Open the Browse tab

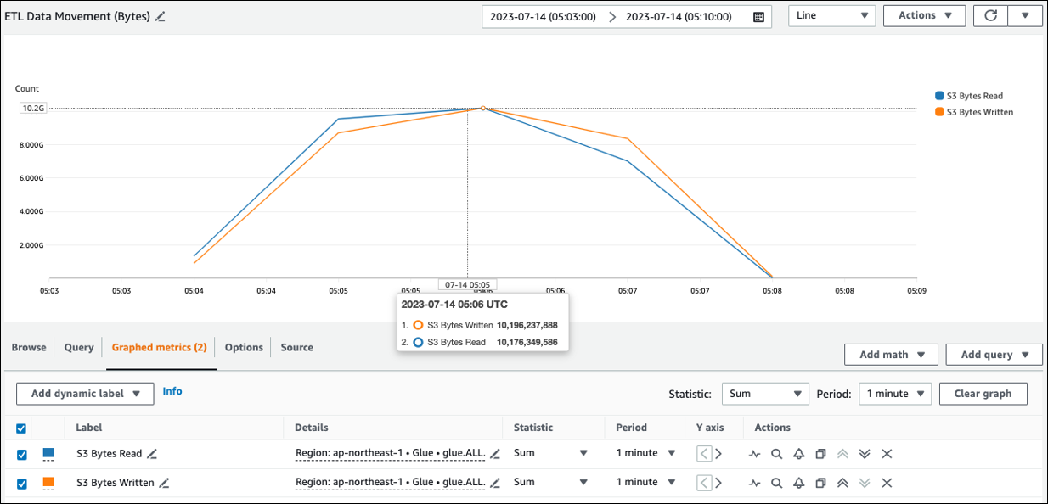pyautogui.click(x=29, y=347)
